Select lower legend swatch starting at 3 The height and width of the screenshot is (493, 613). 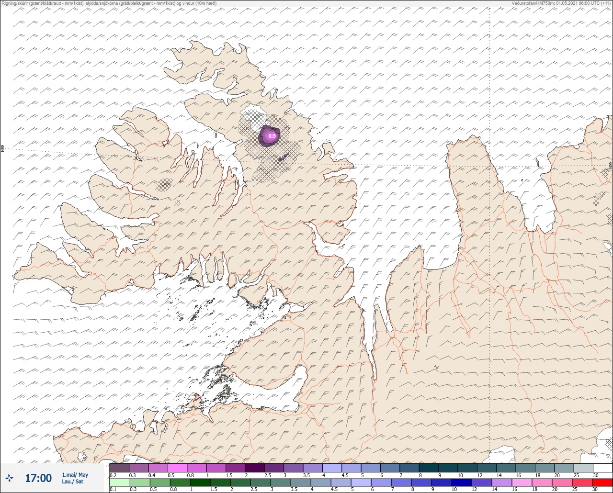pyautogui.click(x=280, y=482)
